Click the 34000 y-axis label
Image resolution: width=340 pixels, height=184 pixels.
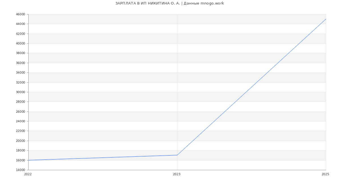click(20, 72)
